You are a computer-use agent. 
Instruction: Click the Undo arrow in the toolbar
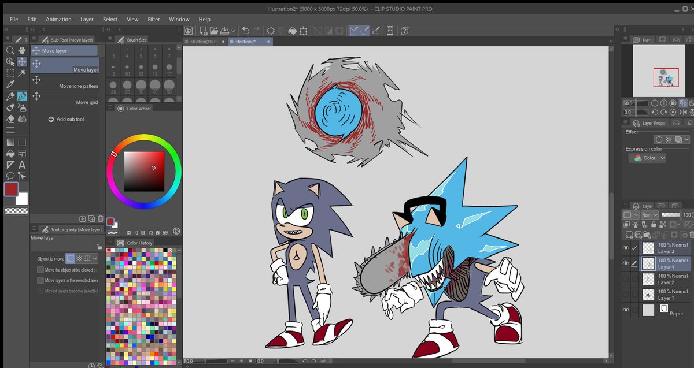click(x=245, y=31)
